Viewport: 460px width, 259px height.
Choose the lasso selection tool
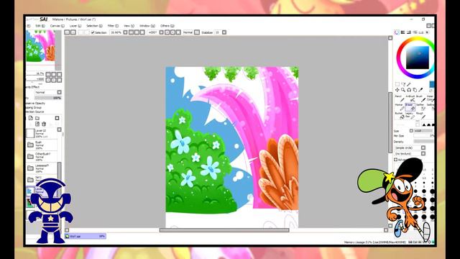tap(403, 84)
